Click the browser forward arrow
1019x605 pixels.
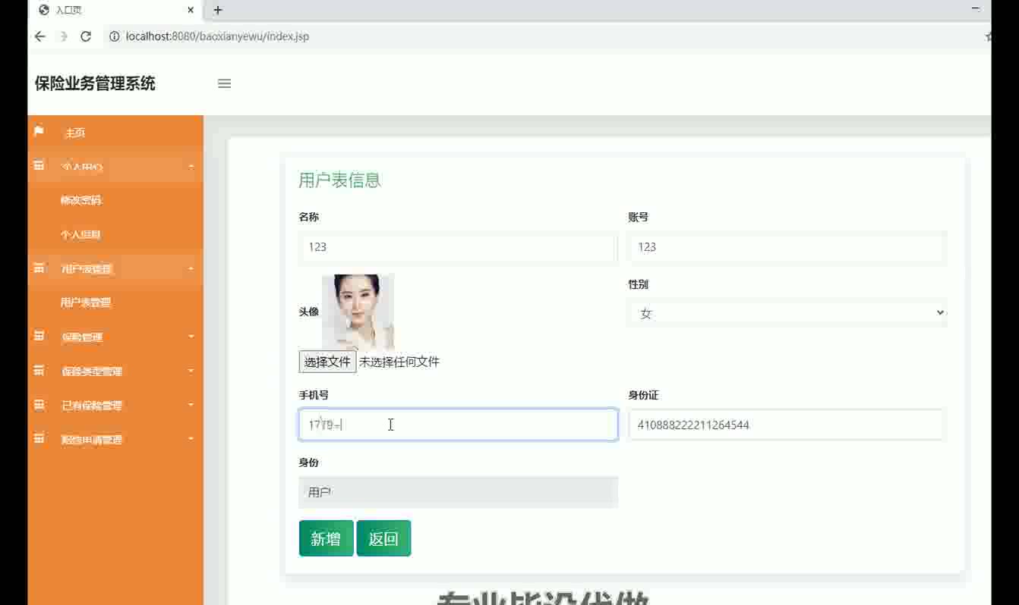point(63,36)
